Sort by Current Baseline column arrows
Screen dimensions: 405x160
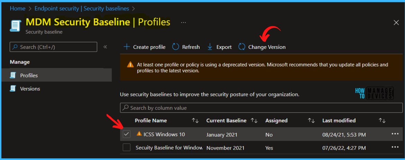254,120
